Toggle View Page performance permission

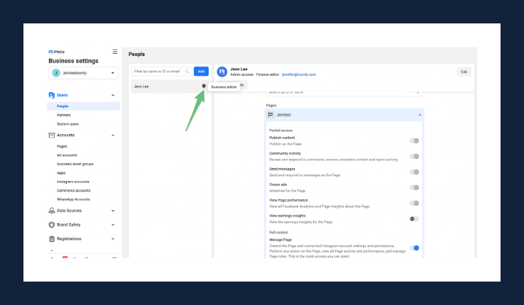(x=414, y=203)
